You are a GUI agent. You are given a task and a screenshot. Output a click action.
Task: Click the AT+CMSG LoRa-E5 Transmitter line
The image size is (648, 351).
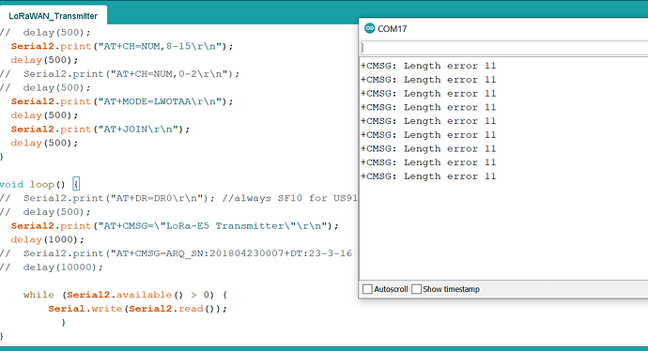pyautogui.click(x=175, y=226)
